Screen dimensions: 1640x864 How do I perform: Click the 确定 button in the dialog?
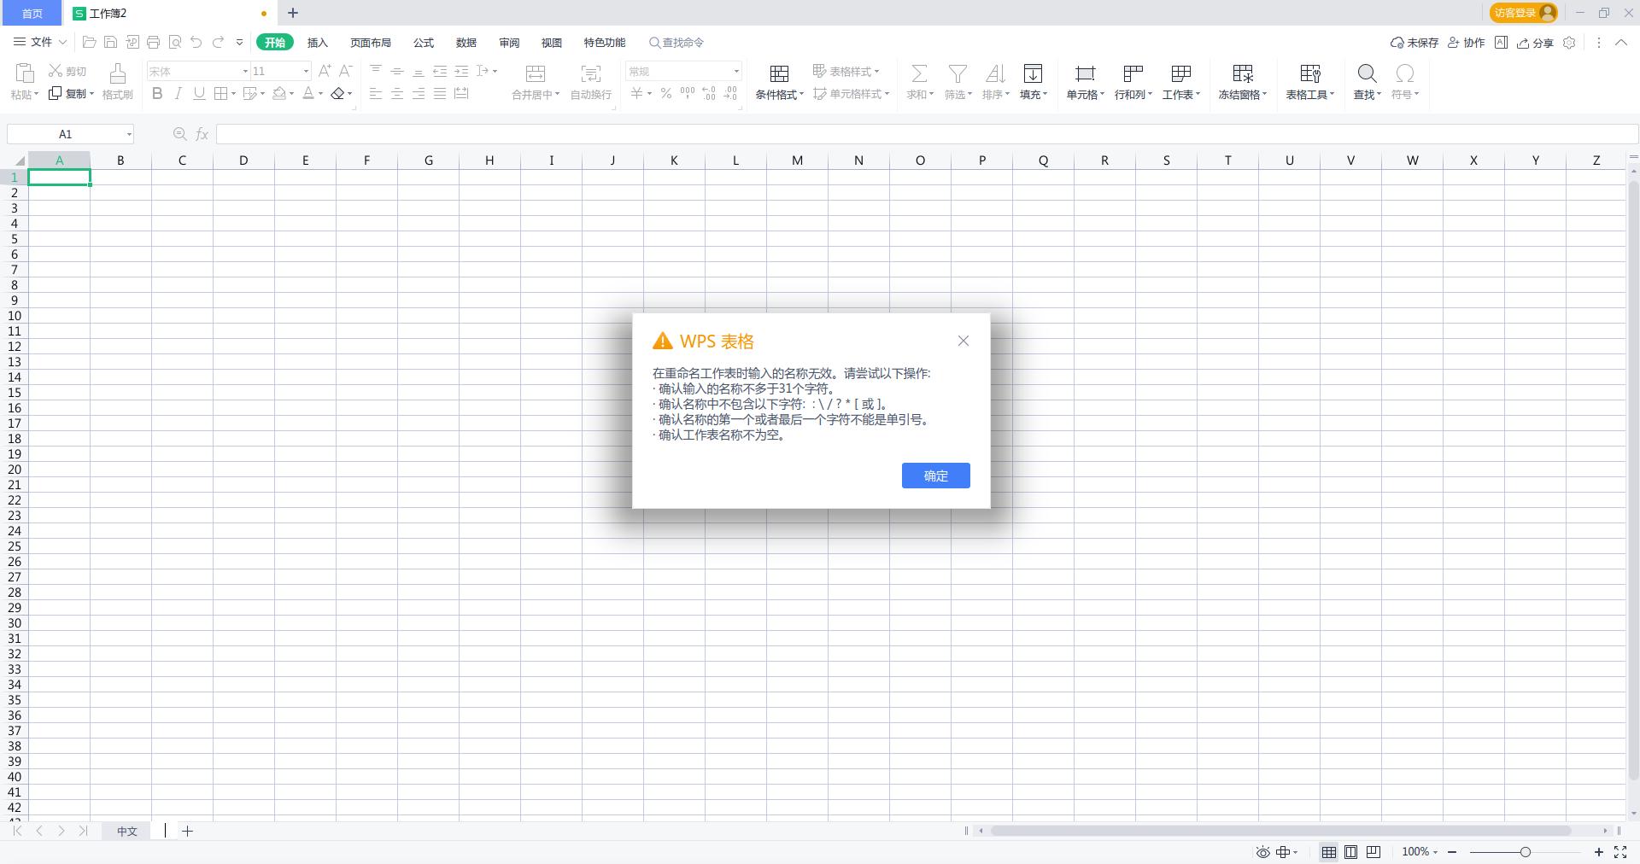[x=935, y=476]
